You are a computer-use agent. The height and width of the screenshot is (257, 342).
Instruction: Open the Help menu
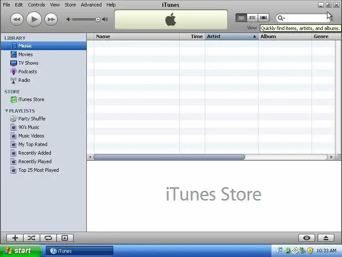[111, 5]
